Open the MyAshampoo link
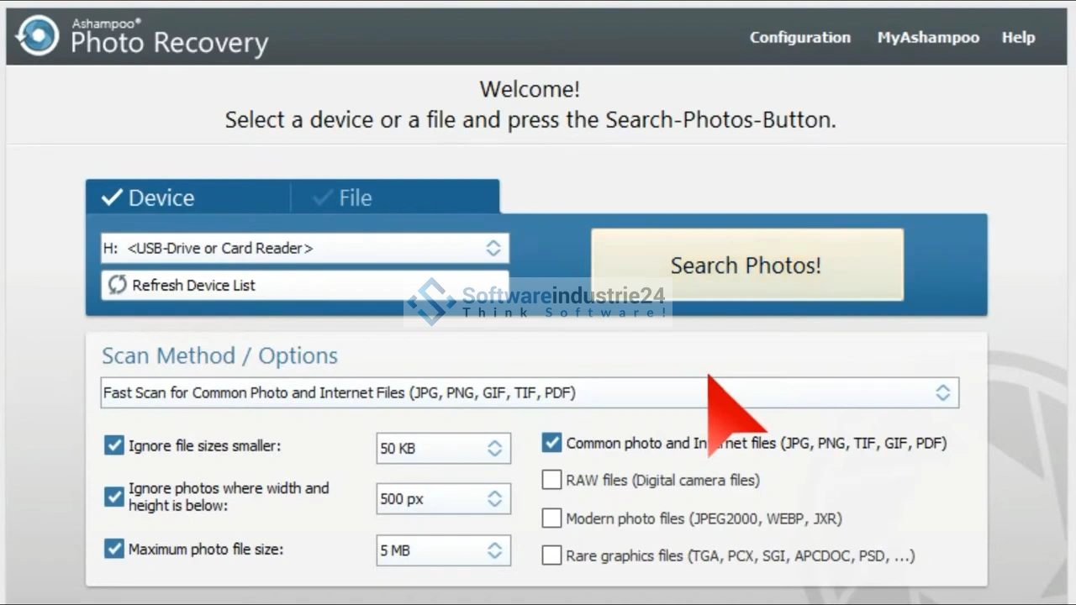Image resolution: width=1076 pixels, height=605 pixels. pyautogui.click(x=928, y=37)
